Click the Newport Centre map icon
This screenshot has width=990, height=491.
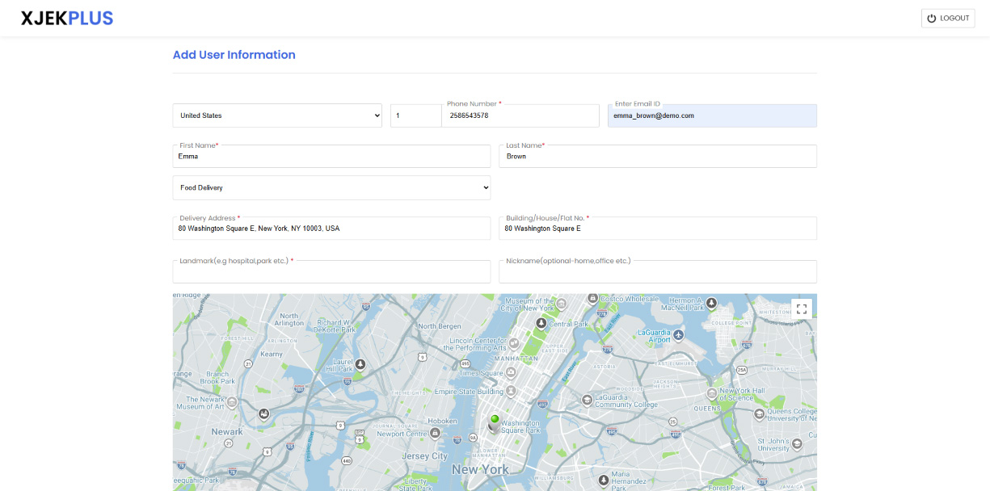[x=435, y=433]
